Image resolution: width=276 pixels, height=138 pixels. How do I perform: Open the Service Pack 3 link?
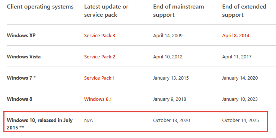tap(99, 35)
